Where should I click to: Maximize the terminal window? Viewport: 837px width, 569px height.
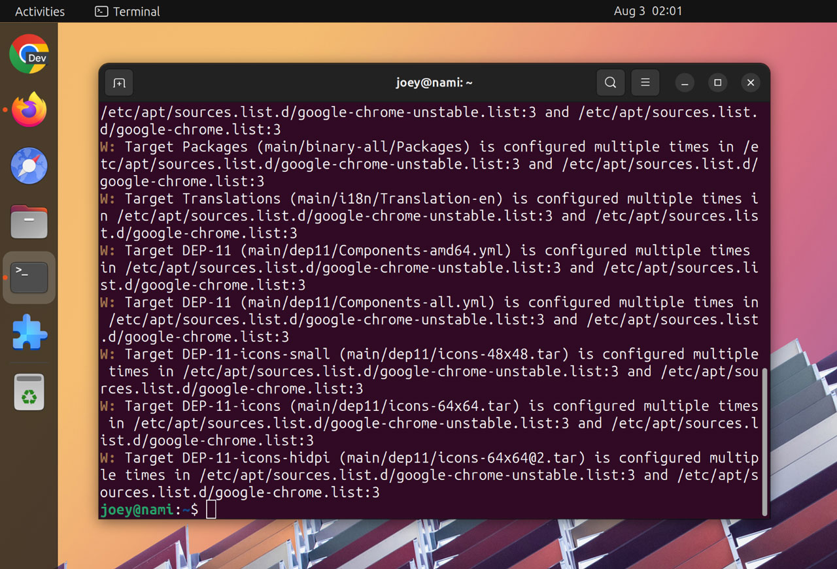tap(717, 83)
